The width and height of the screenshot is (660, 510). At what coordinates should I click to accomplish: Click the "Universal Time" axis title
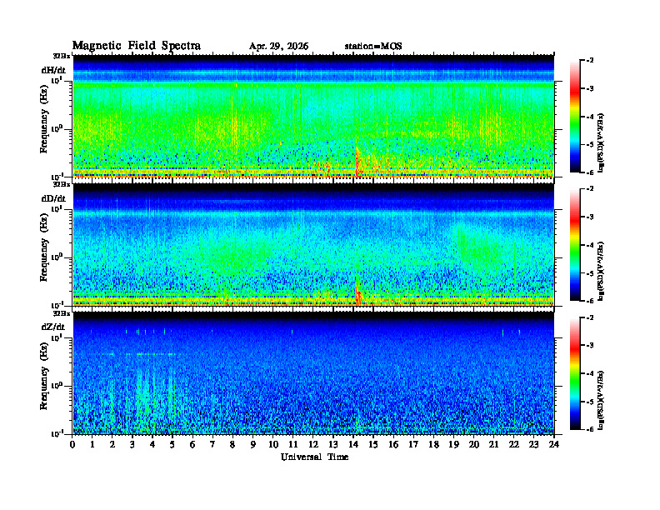[x=314, y=457]
